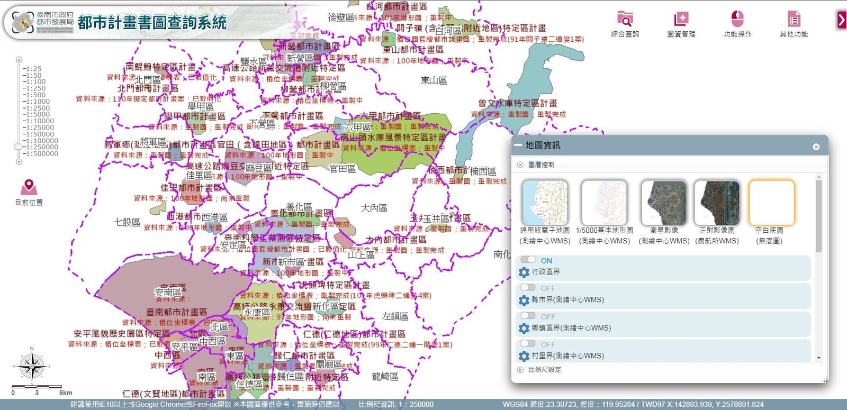847x410 pixels.
Task: Close the 地圖資訊 panel
Action: coord(816,147)
